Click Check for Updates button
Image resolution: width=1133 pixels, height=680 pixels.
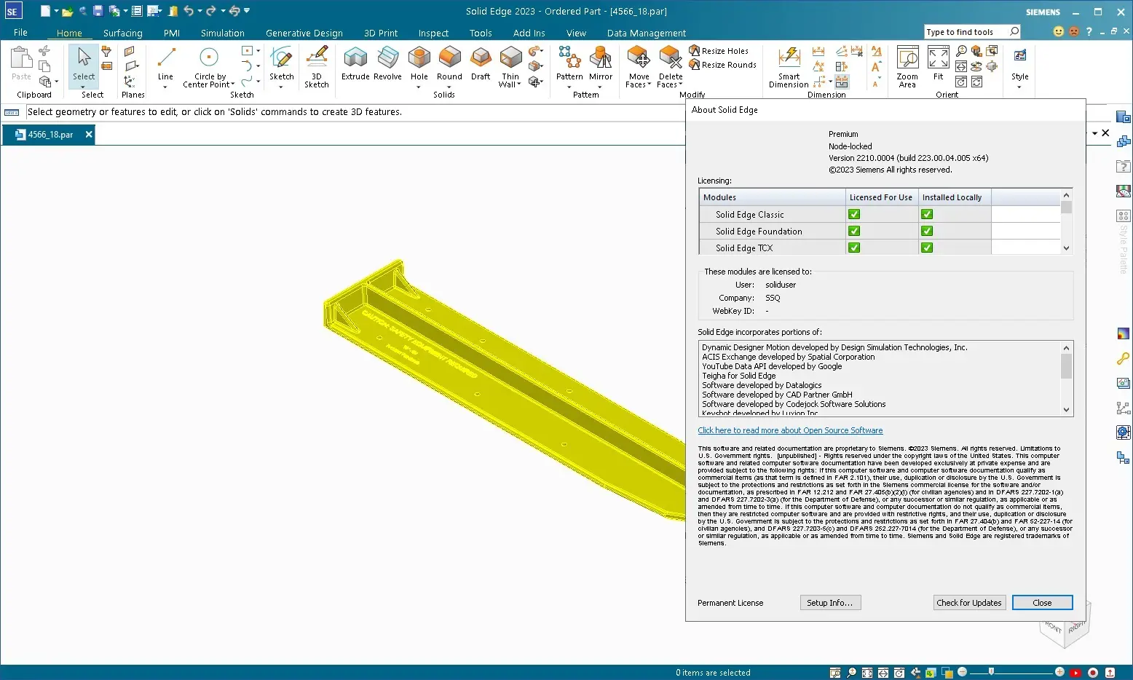coord(969,603)
